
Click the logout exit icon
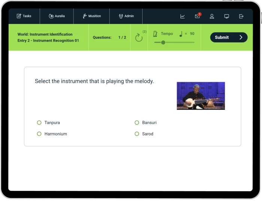(241, 16)
